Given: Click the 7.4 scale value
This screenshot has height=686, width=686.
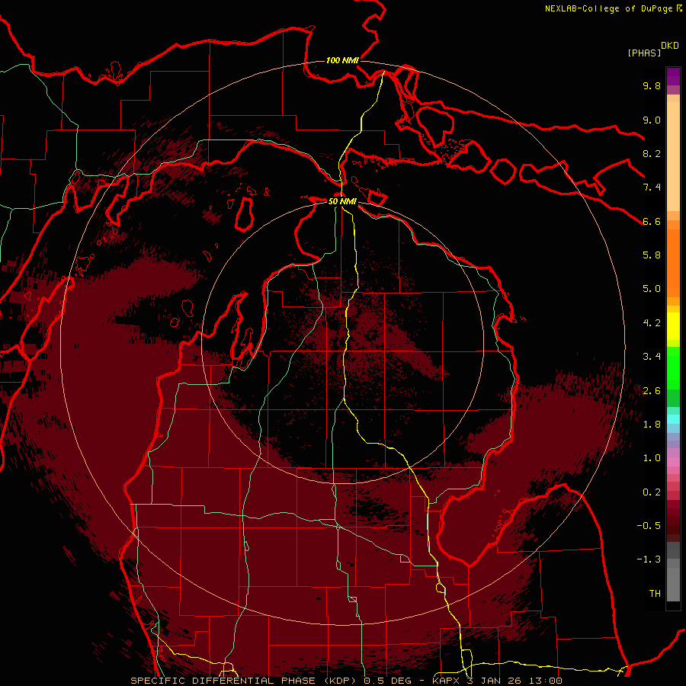Looking at the screenshot, I should coord(652,188).
